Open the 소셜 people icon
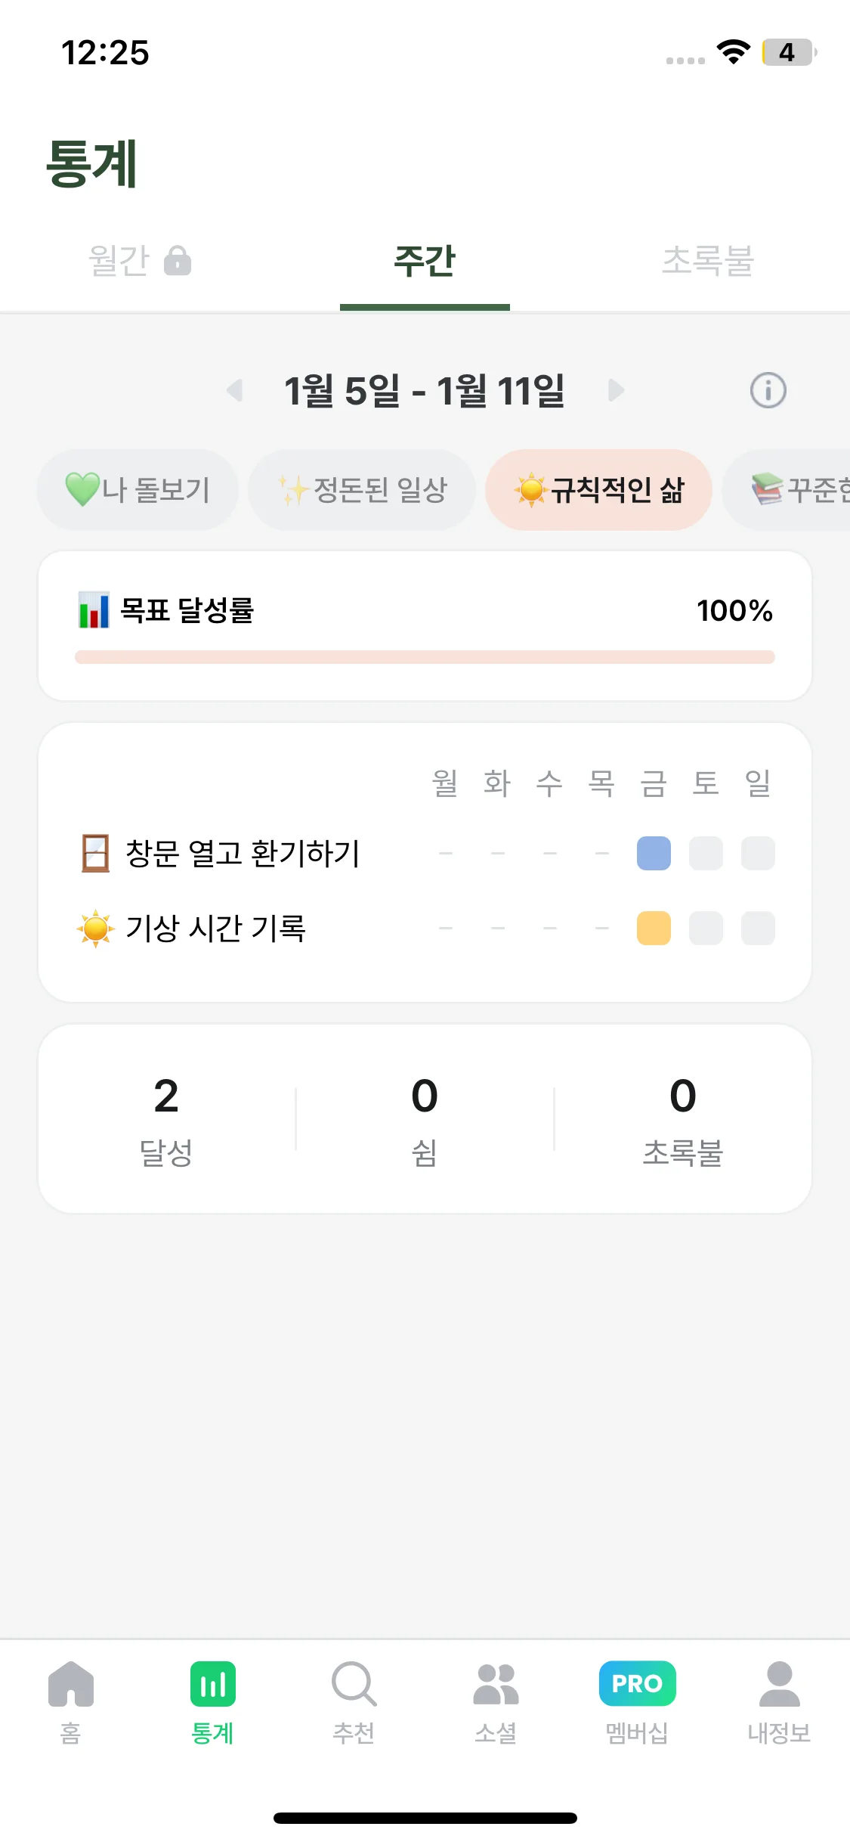This screenshot has height=1842, width=850. coord(496,1684)
